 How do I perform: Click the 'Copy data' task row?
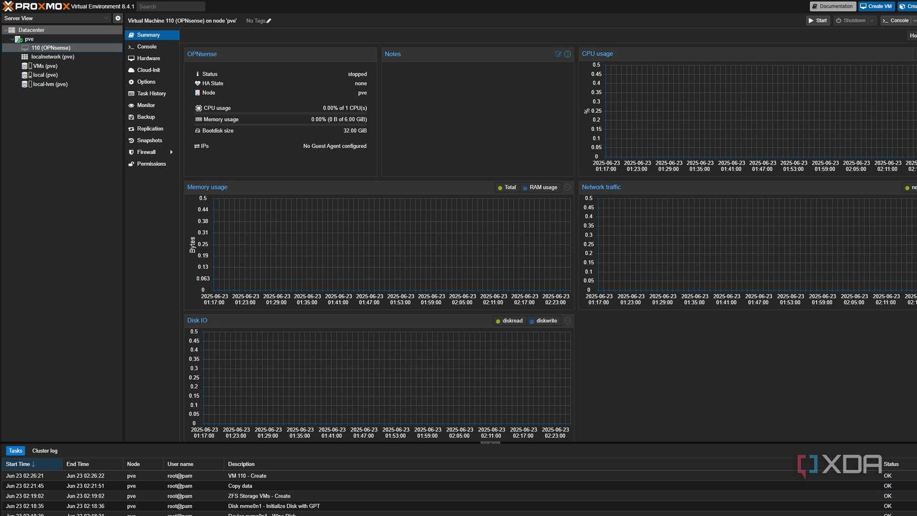(x=460, y=486)
